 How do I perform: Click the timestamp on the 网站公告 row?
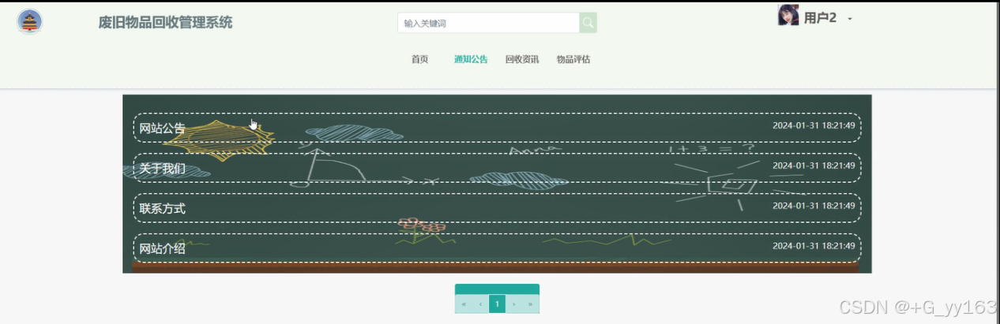[814, 125]
